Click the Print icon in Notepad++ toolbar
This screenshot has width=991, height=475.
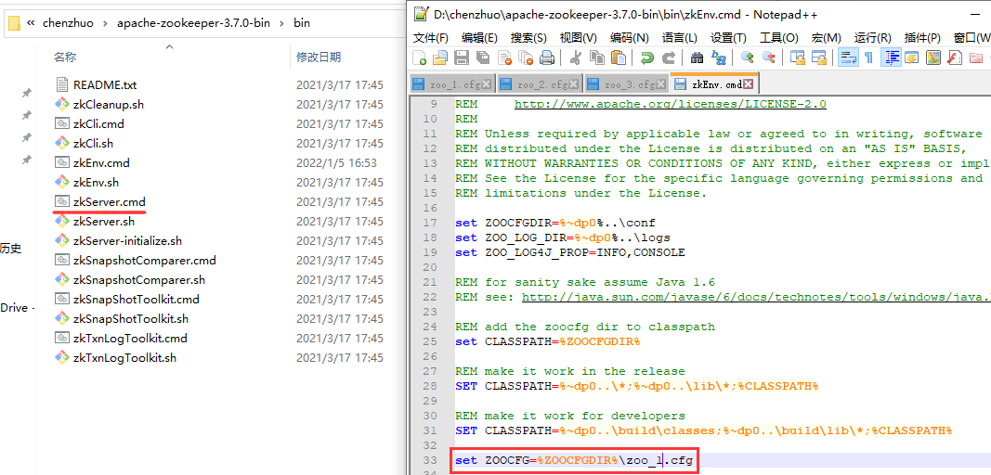(x=547, y=58)
